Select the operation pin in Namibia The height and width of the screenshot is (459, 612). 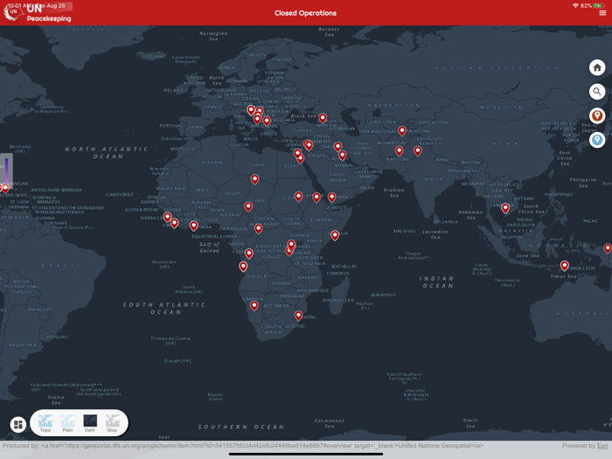tap(254, 306)
